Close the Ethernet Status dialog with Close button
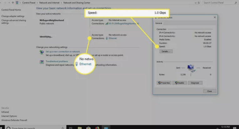This screenshot has height=129, width=239. (x=209, y=91)
